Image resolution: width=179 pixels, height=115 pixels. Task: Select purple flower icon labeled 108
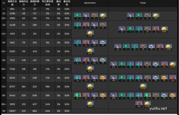pyautogui.click(x=113, y=78)
